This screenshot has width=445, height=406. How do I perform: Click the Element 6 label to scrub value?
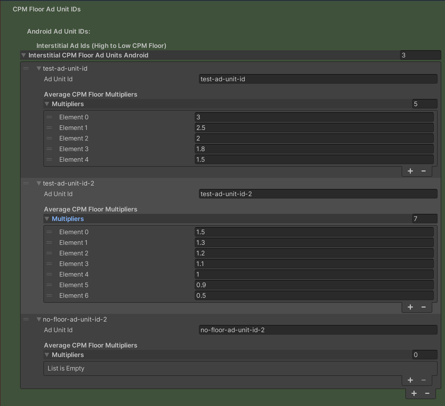(74, 296)
